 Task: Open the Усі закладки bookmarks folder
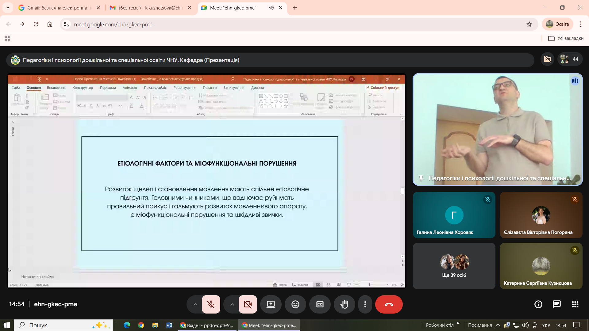tap(566, 38)
